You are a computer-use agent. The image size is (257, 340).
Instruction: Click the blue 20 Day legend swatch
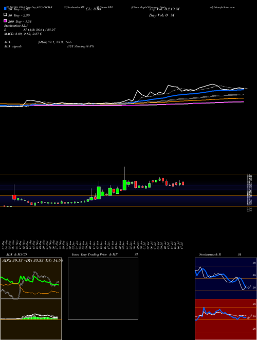click(5, 9)
